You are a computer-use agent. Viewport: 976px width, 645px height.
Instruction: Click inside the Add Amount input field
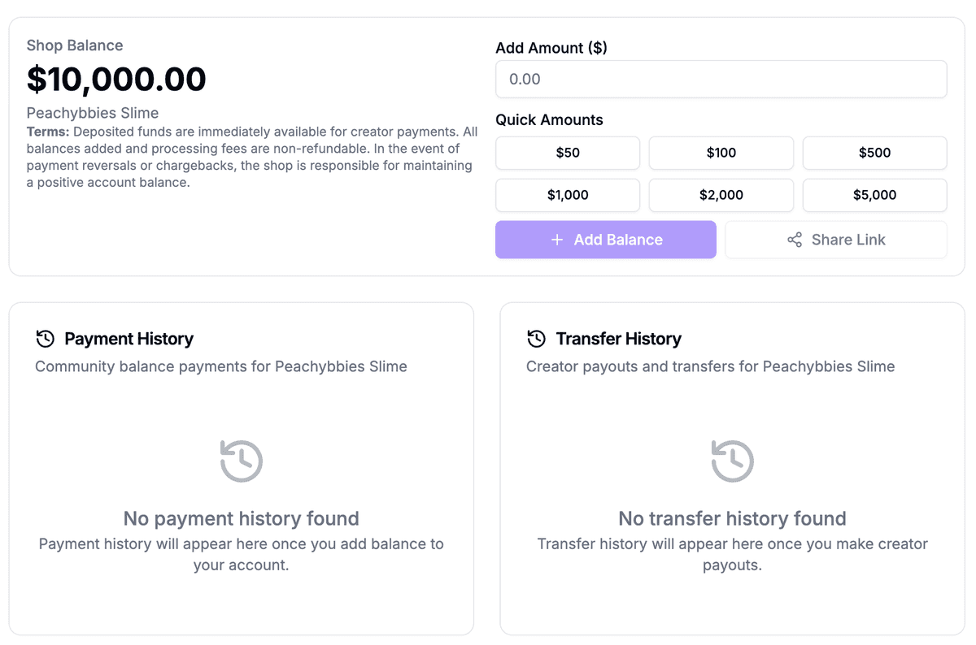pyautogui.click(x=721, y=79)
